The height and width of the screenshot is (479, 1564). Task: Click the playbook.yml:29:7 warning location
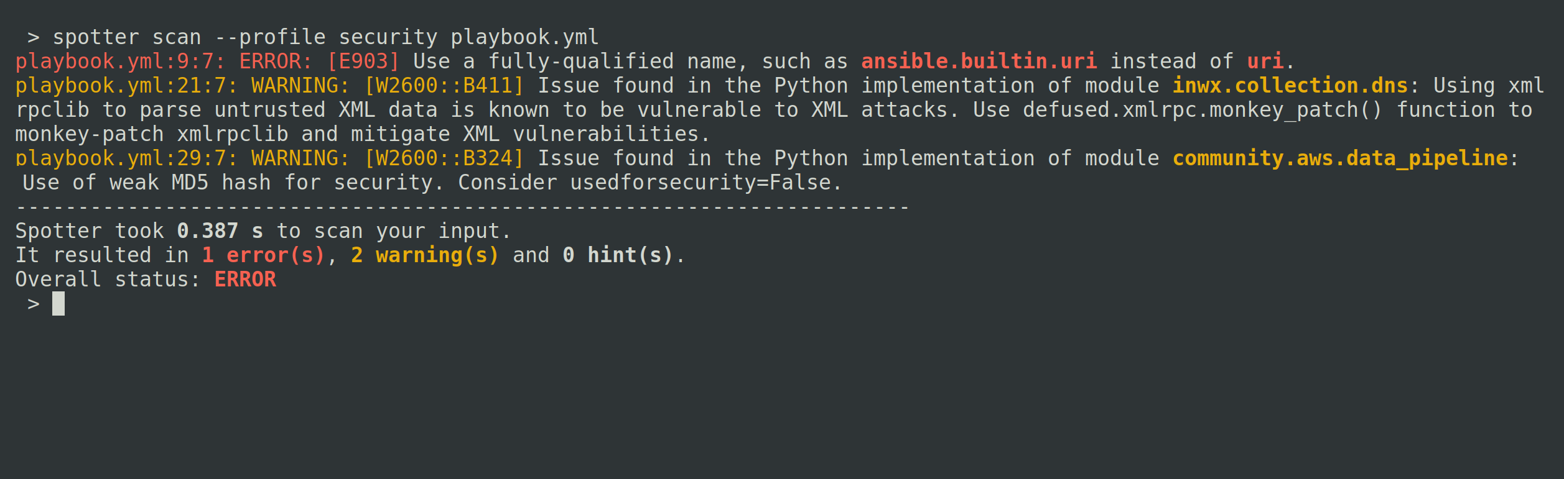tap(126, 158)
